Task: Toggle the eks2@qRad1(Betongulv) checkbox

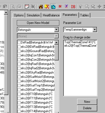Action: tap(19, 64)
